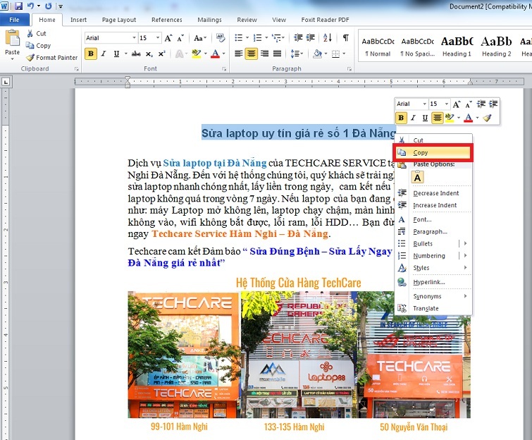The height and width of the screenshot is (440, 532).
Task: Click the Borders icon in Paragraph group
Action: [335, 54]
